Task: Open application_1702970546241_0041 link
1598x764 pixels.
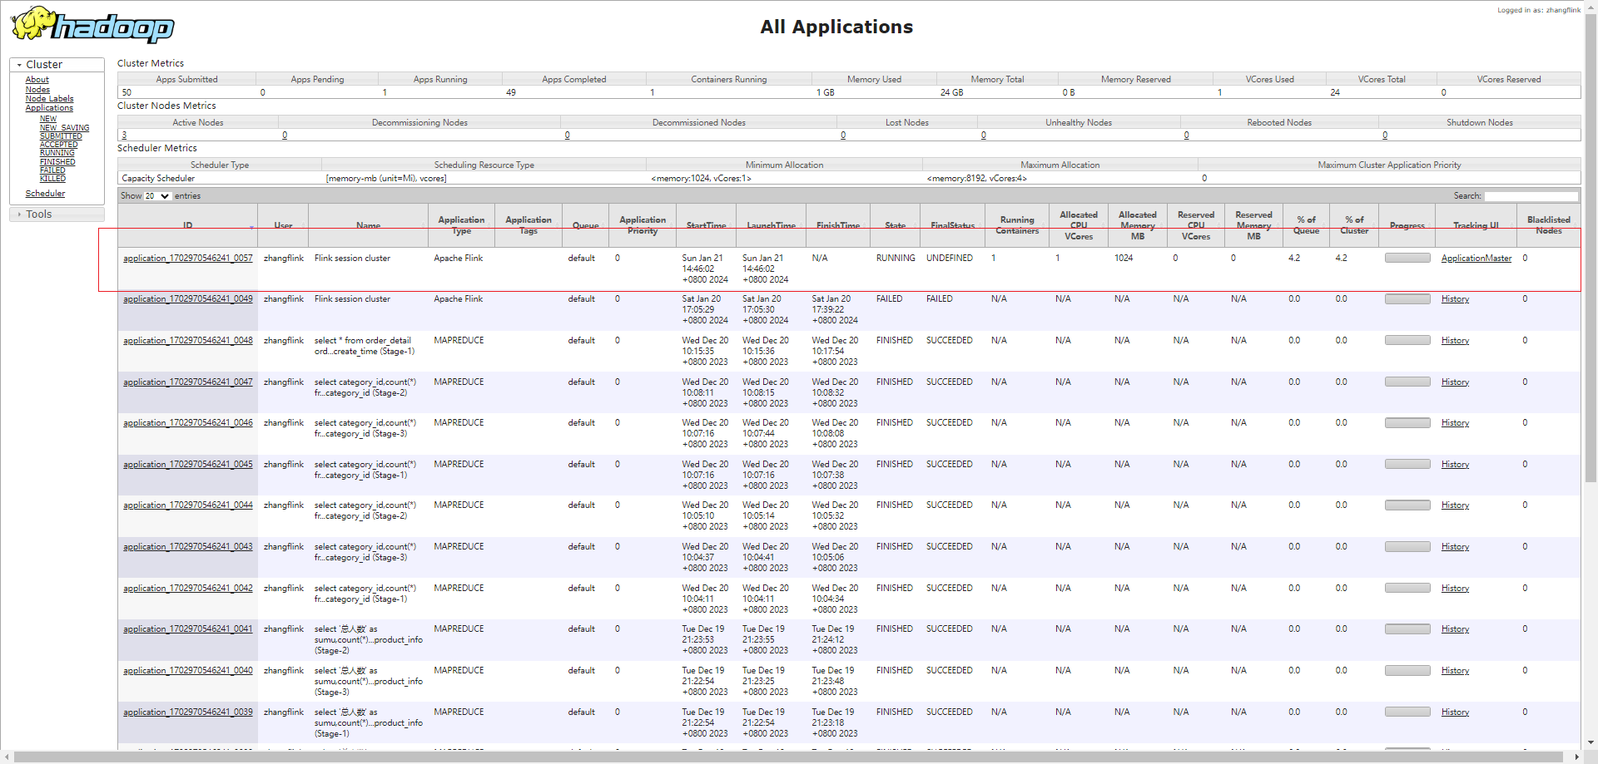Action: click(x=188, y=629)
